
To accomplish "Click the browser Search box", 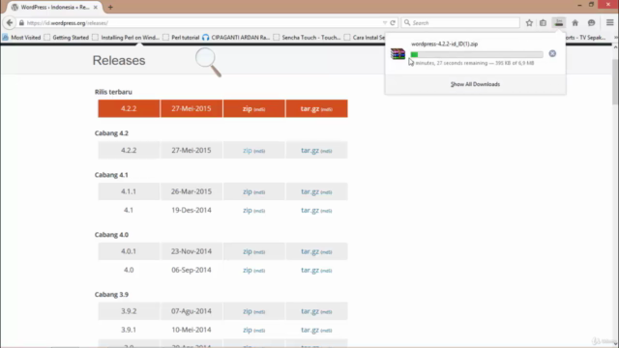I will tap(460, 23).
